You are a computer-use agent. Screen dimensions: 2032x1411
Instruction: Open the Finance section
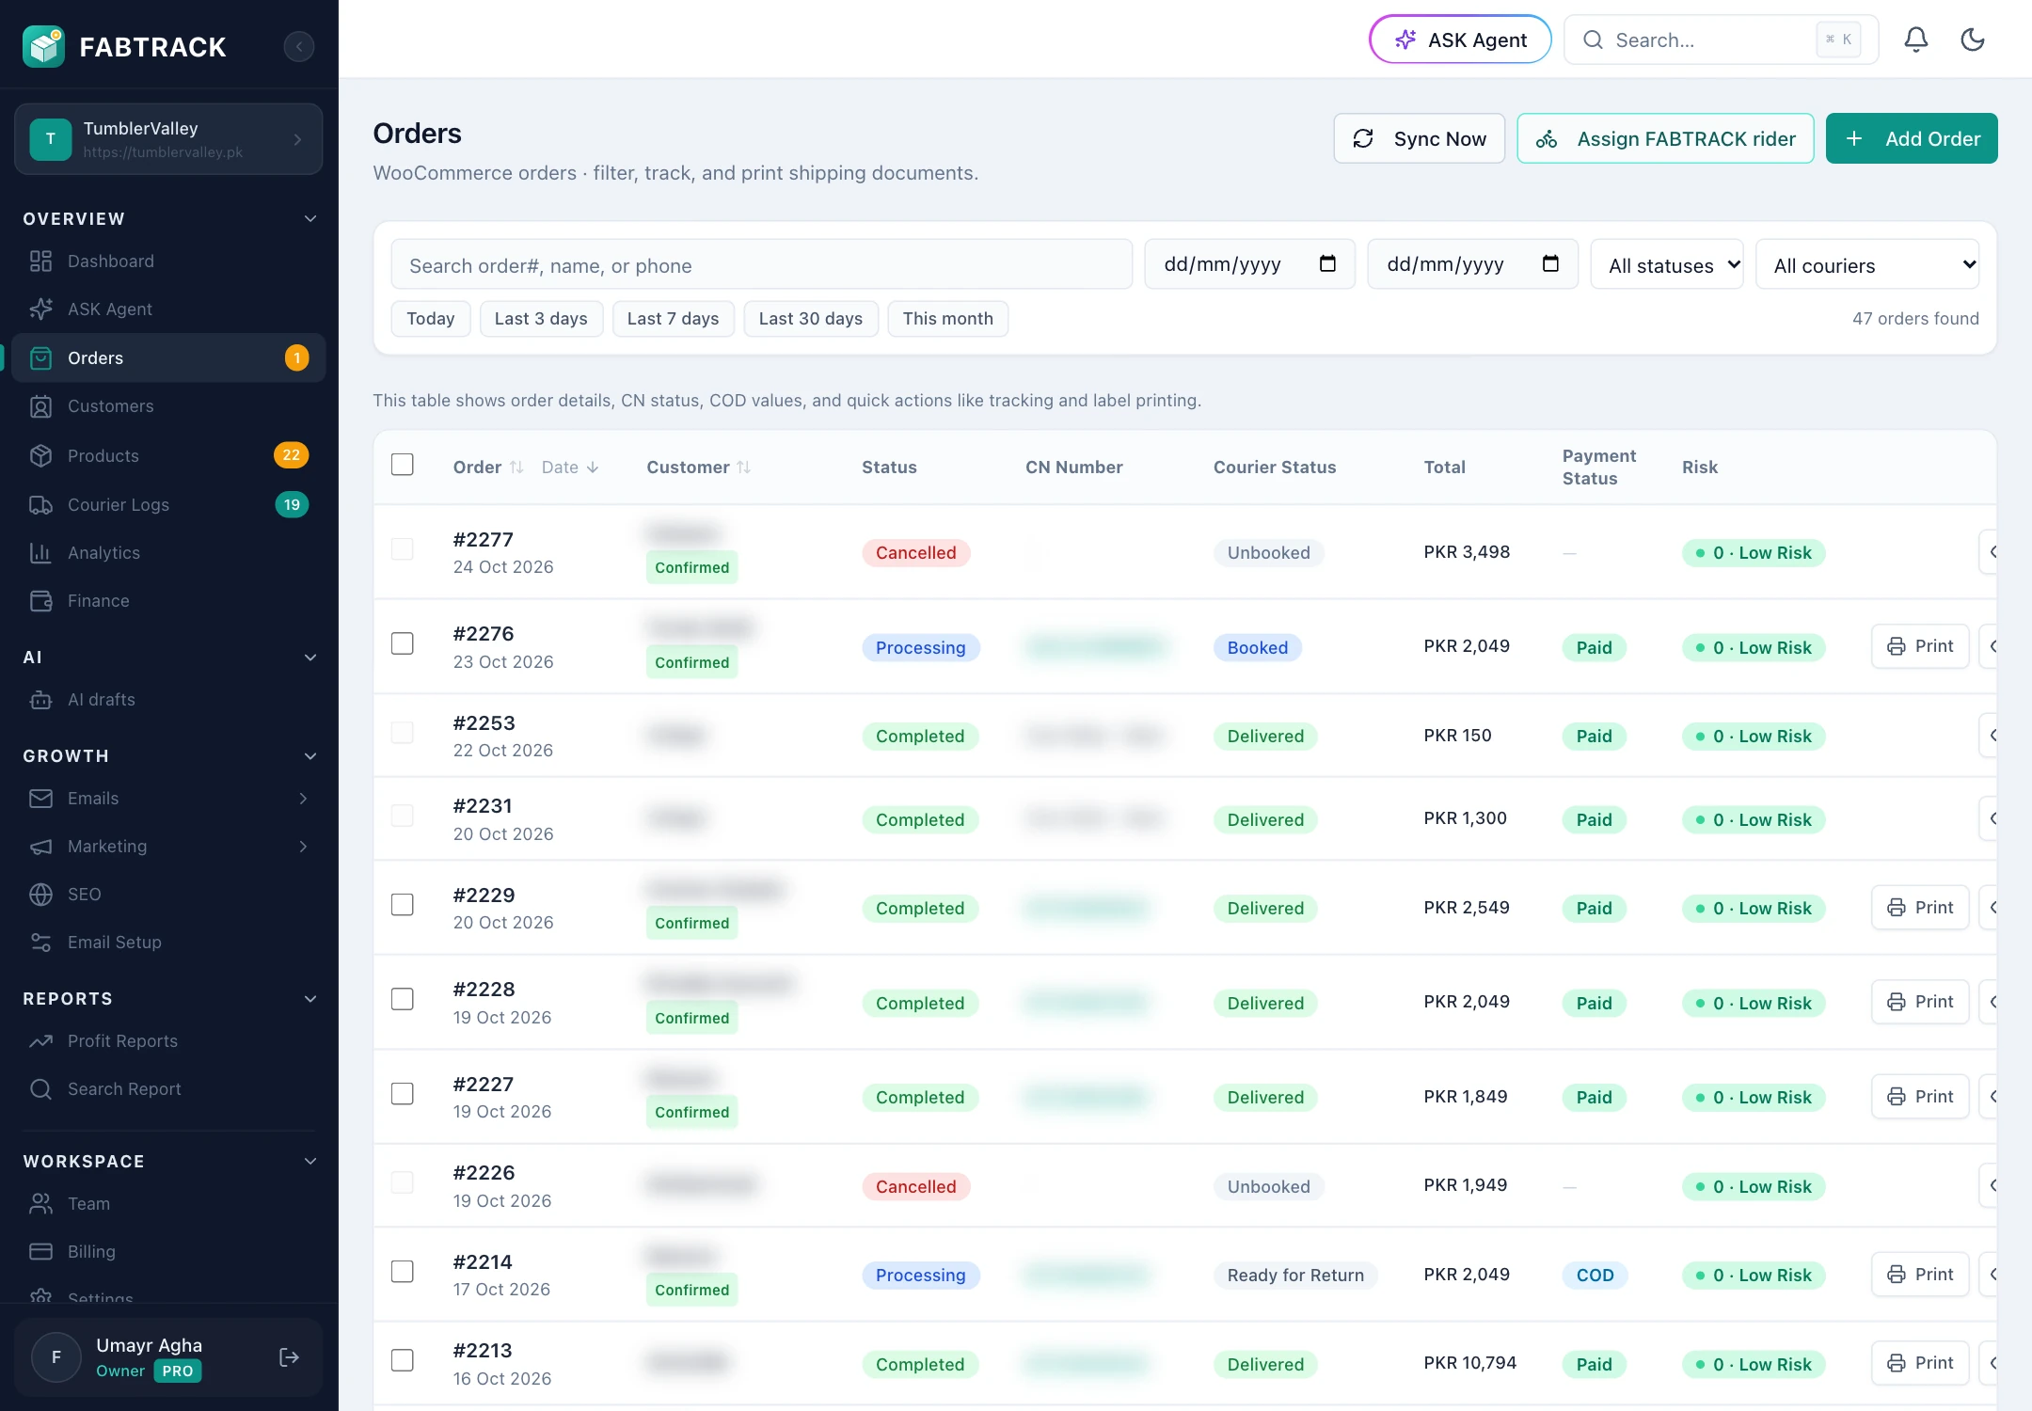click(169, 600)
